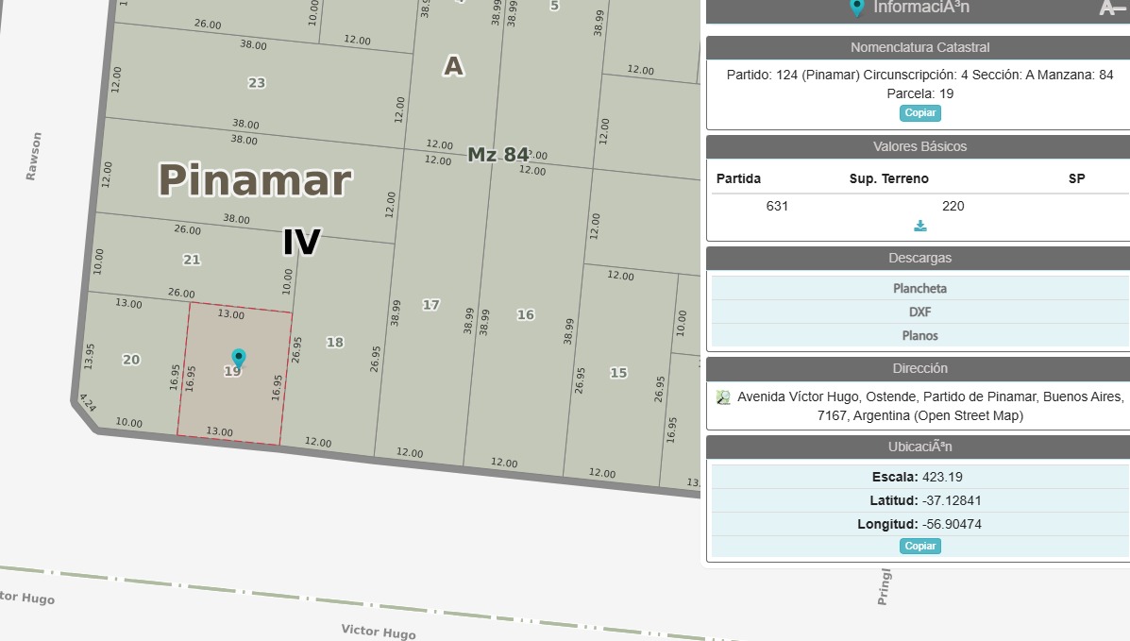This screenshot has height=641, width=1130.
Task: Select parcel 18 on the map
Action: click(335, 343)
